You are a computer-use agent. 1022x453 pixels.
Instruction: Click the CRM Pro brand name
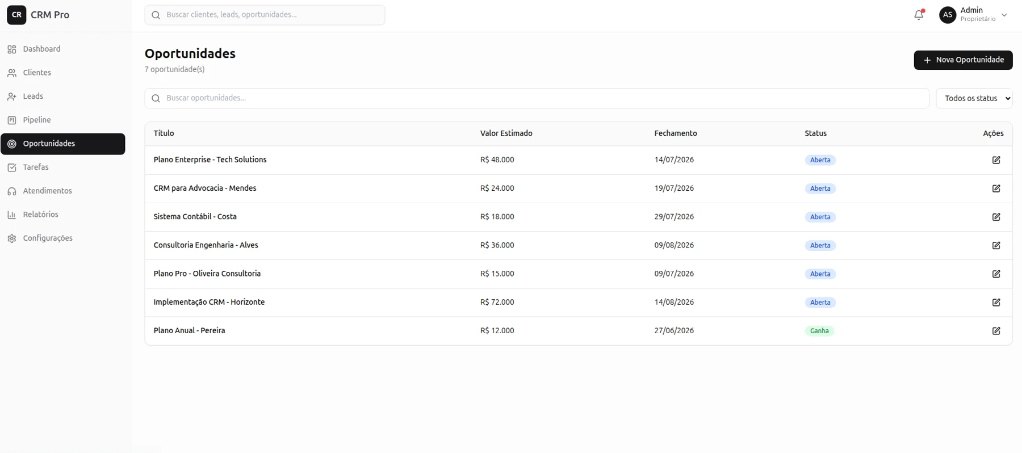(x=50, y=15)
